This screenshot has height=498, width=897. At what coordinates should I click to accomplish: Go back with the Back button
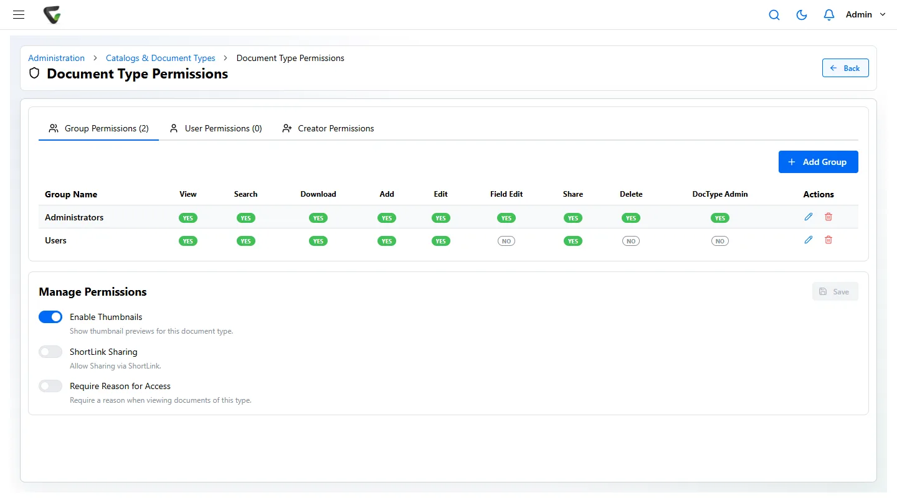click(x=845, y=68)
